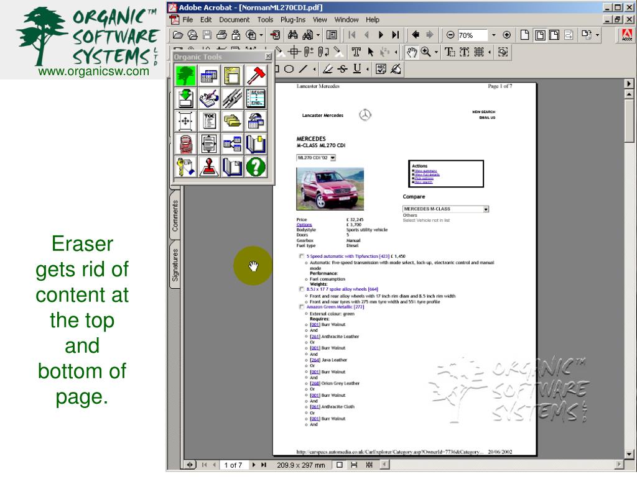Select the red mallet tool in Organic Tools
The width and height of the screenshot is (637, 477).
point(256,75)
